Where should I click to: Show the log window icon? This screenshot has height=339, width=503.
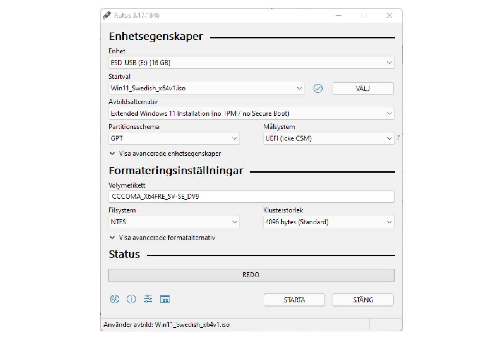pyautogui.click(x=165, y=299)
